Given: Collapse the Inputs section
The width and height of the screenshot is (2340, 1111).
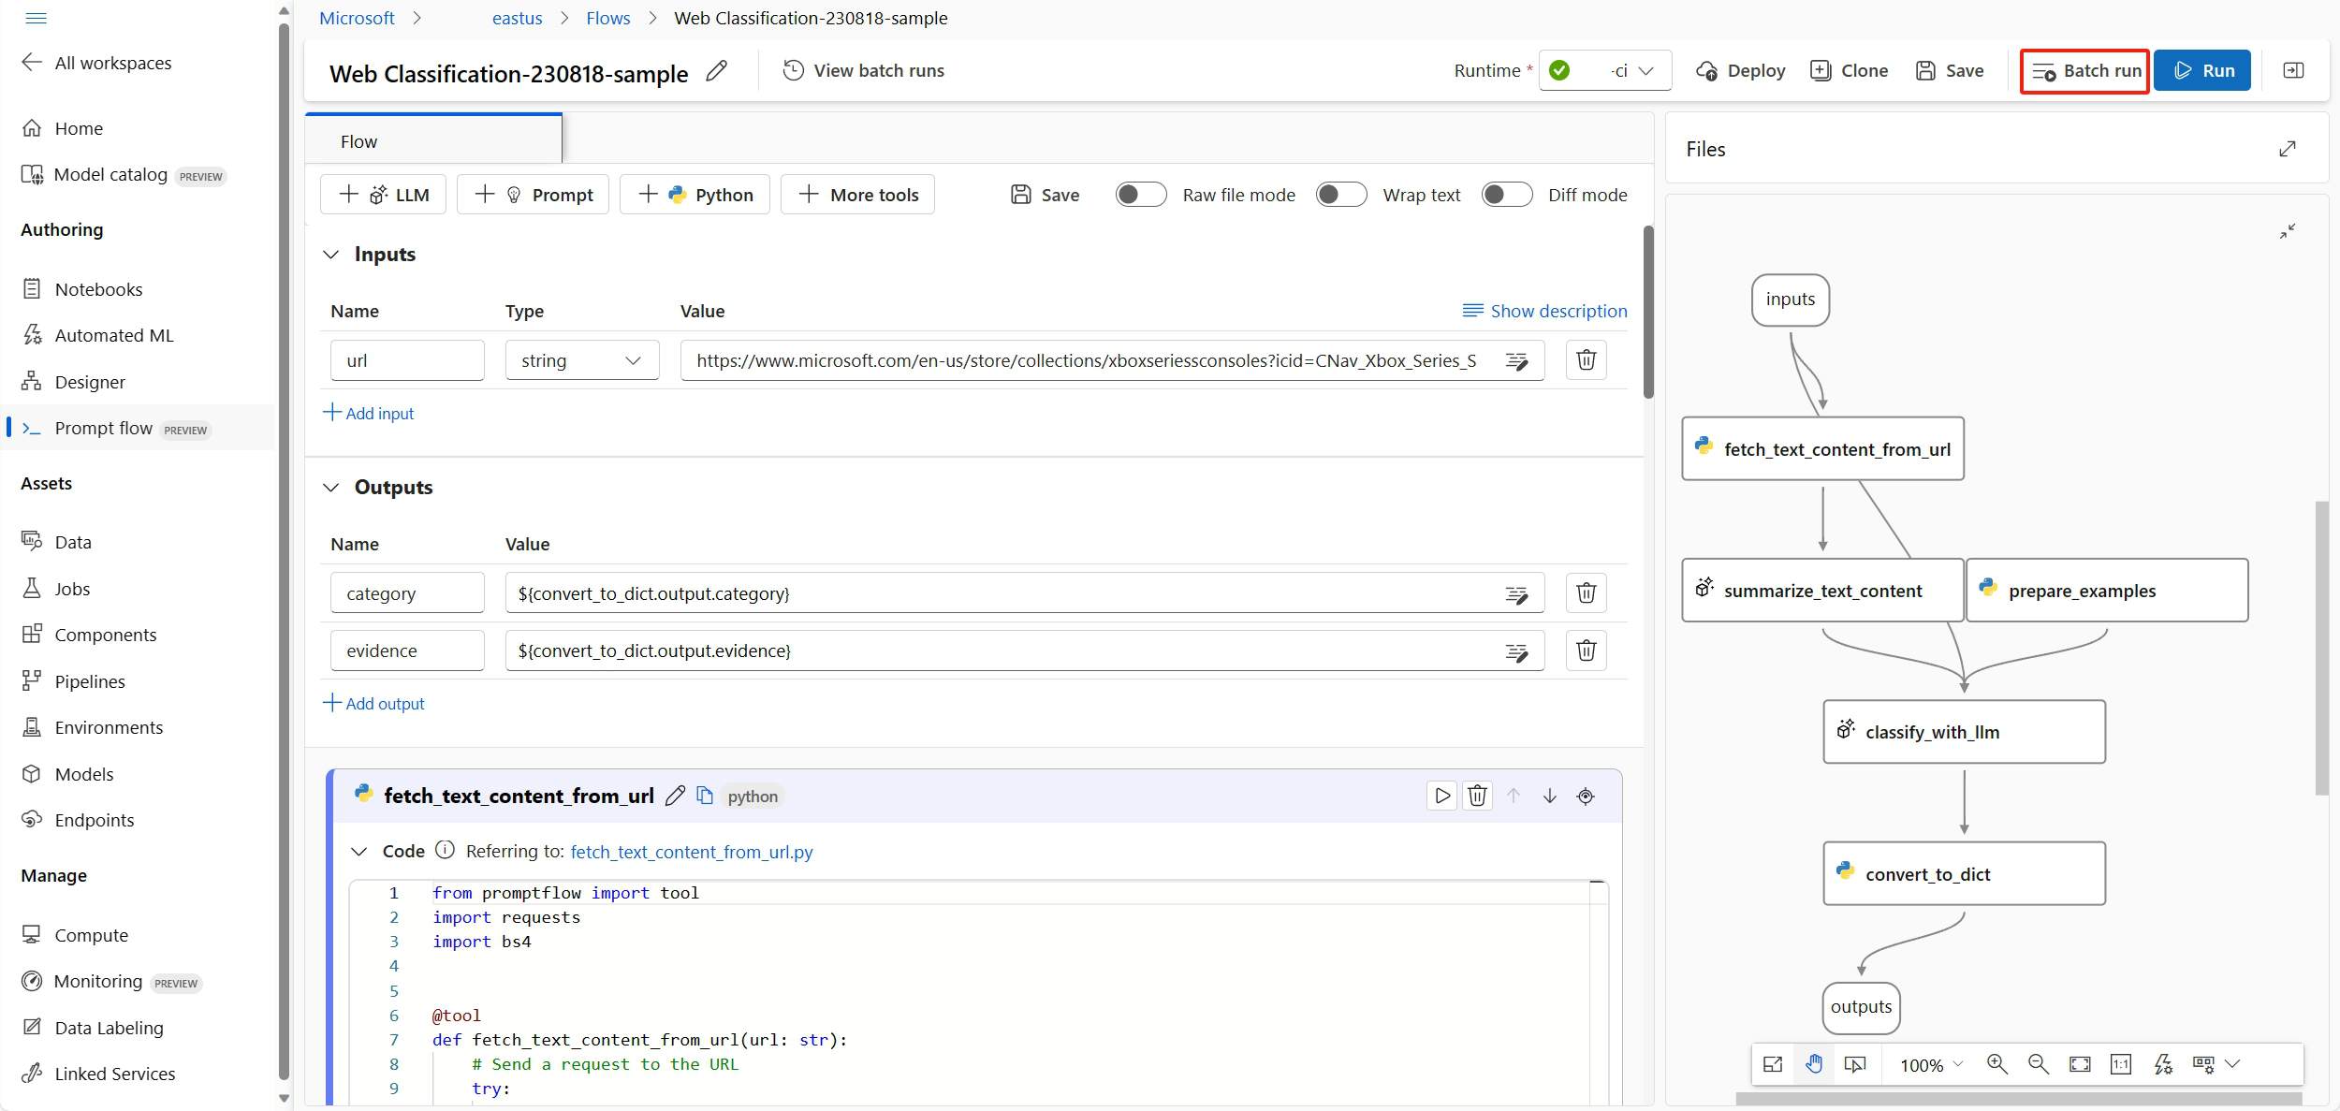Looking at the screenshot, I should point(330,255).
